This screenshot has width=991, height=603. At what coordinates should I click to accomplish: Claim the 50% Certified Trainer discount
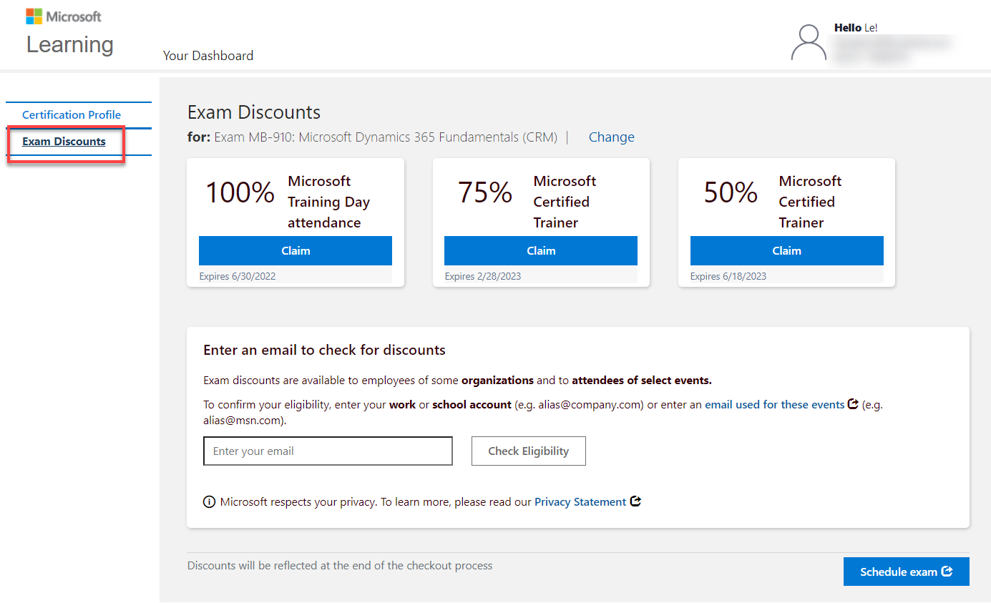786,250
